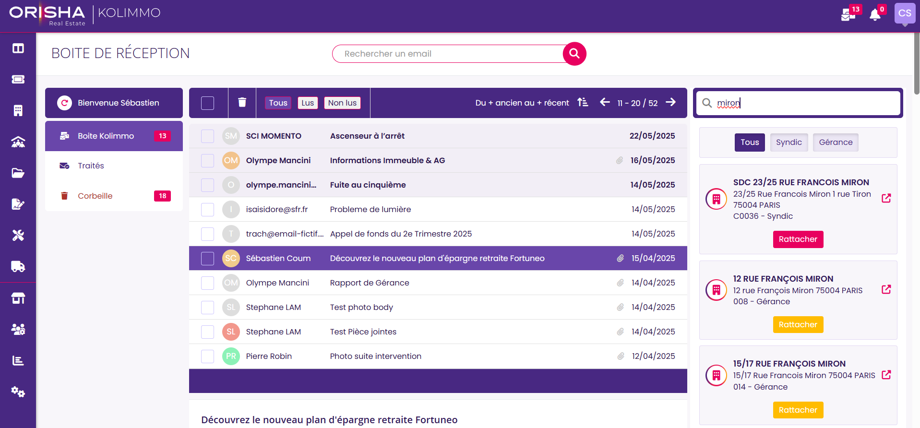Viewport: 920px width, 428px height.
Task: Open the Fuite au cinquième email
Action: coord(438,185)
